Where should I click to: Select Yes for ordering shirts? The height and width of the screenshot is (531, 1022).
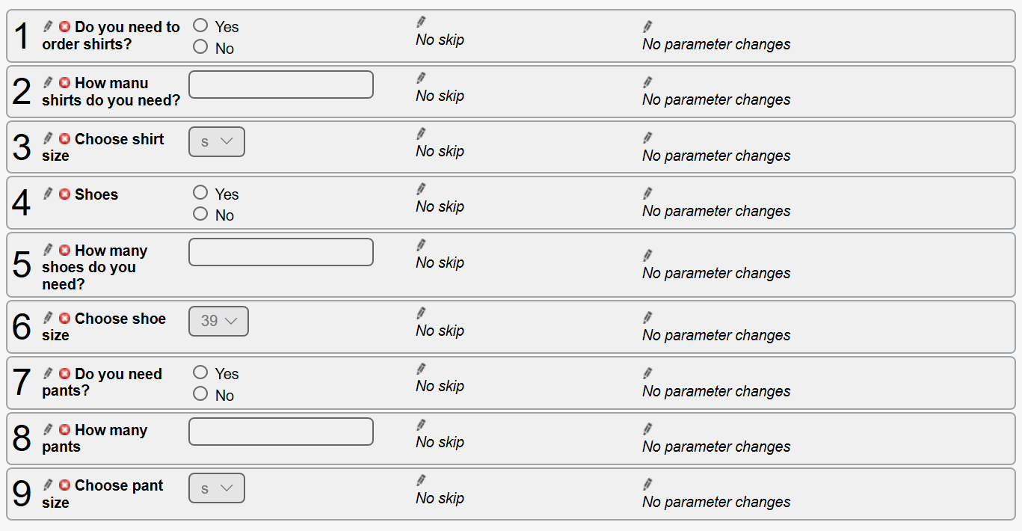click(x=200, y=25)
